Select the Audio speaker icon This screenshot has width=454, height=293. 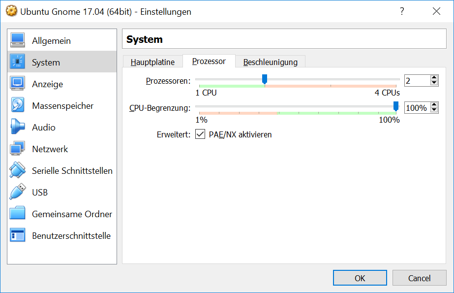click(x=17, y=127)
